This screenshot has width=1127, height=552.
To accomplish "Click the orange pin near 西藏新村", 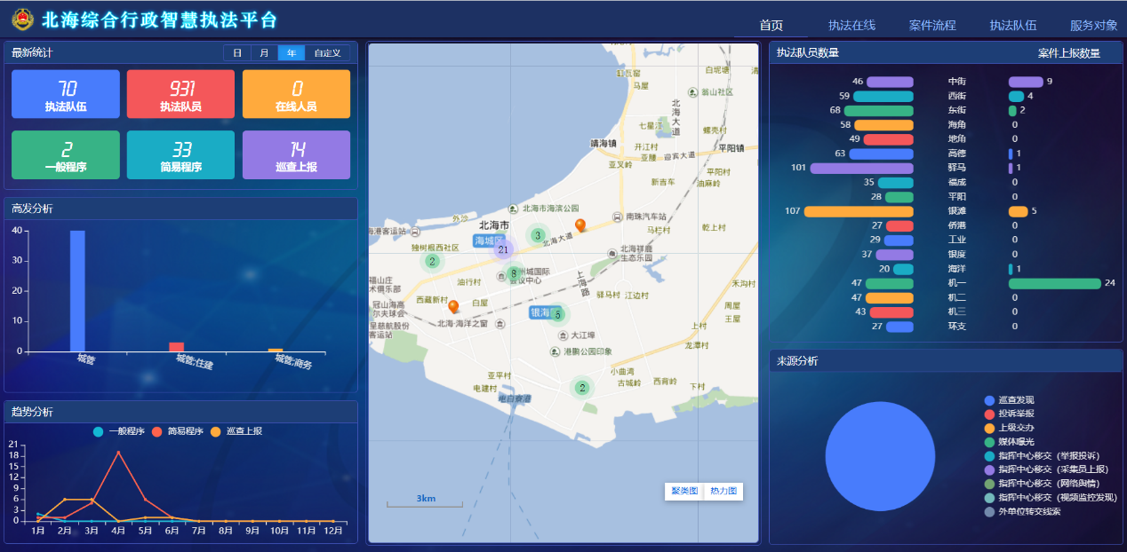I will click(x=453, y=306).
